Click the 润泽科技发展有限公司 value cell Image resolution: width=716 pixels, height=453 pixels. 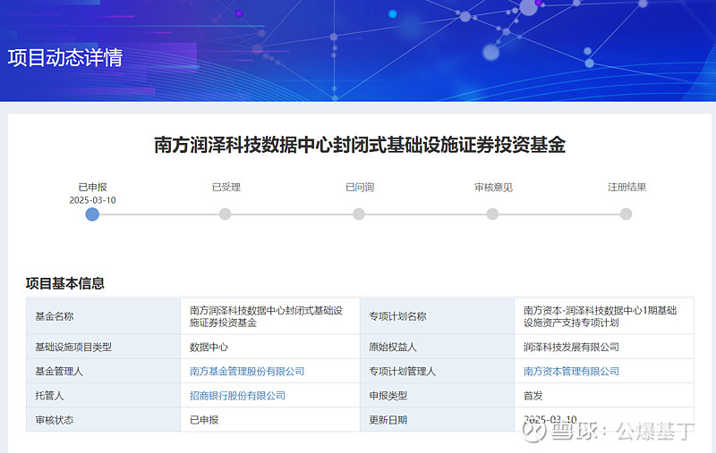click(604, 347)
